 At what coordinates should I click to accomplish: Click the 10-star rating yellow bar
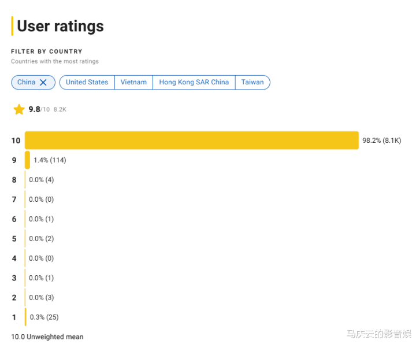point(192,140)
